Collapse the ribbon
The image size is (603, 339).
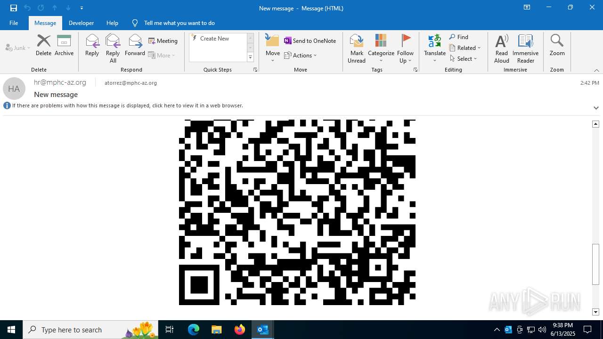(596, 70)
